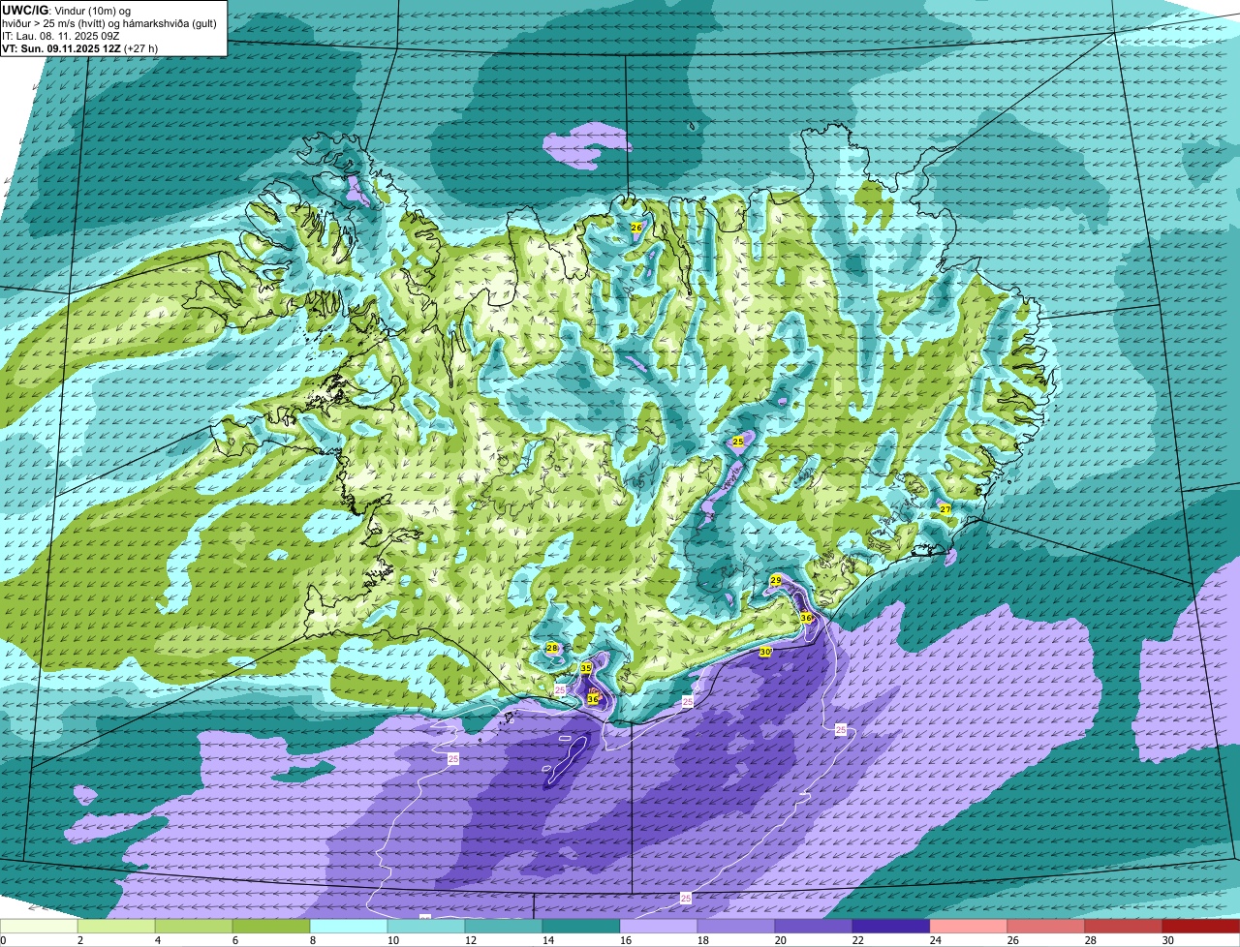The height and width of the screenshot is (947, 1240).
Task: Click the initial time line 'IT: Lau. 08. 11. 2025 09Z'
Action: 59,35
